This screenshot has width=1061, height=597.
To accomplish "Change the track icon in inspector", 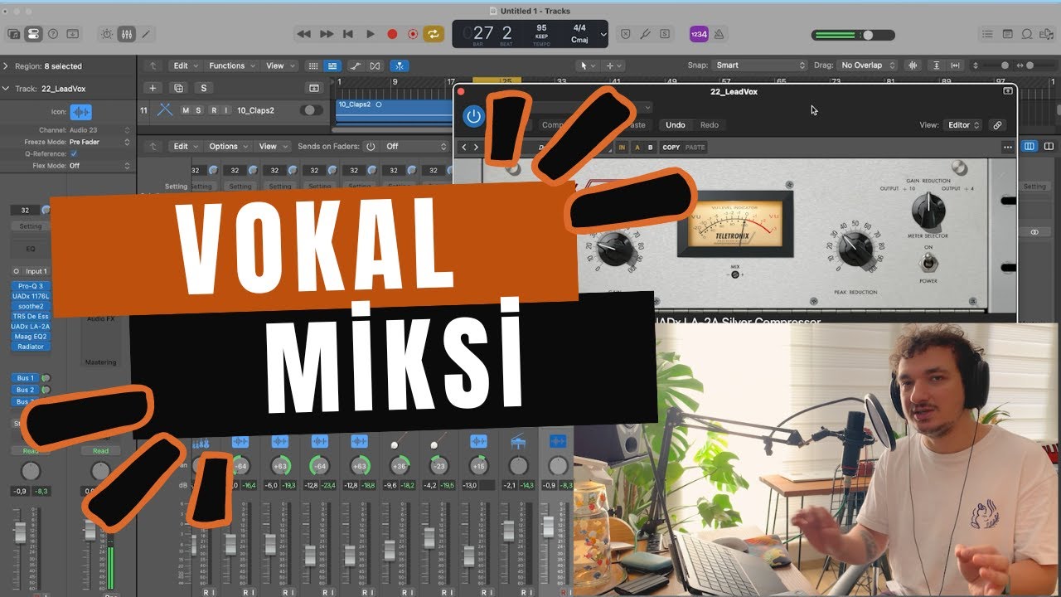I will pos(80,112).
